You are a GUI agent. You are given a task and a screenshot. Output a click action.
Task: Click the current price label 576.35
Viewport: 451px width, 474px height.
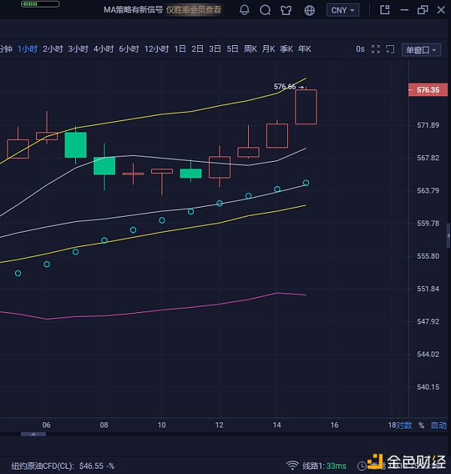point(428,90)
